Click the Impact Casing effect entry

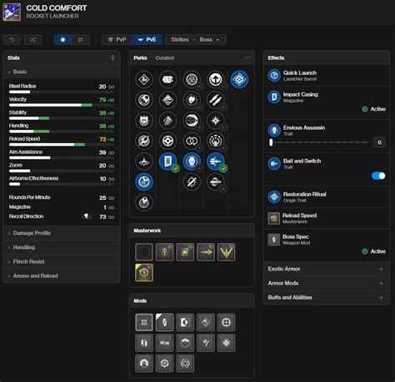327,102
